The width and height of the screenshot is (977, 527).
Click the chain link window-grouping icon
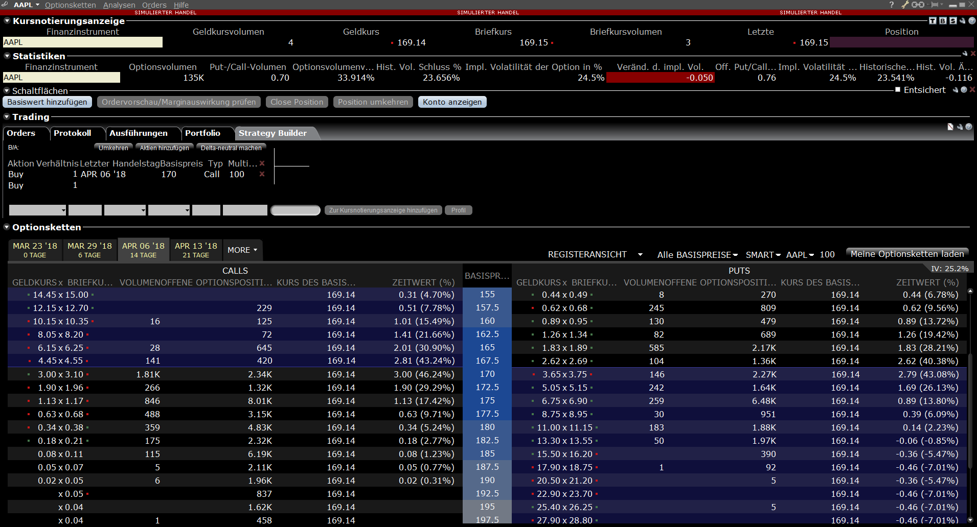pyautogui.click(x=918, y=5)
